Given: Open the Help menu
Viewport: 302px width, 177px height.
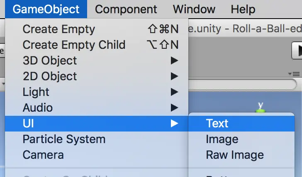Looking at the screenshot, I should [243, 9].
